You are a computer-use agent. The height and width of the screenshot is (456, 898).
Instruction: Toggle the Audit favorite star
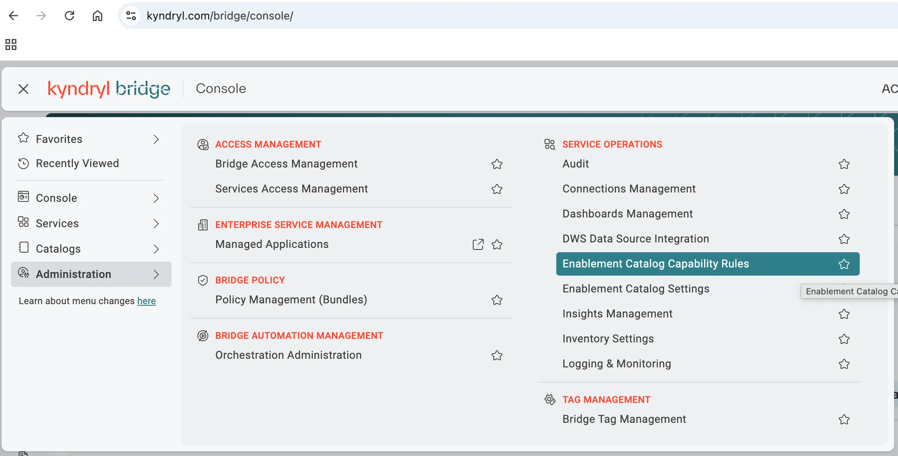click(x=844, y=164)
